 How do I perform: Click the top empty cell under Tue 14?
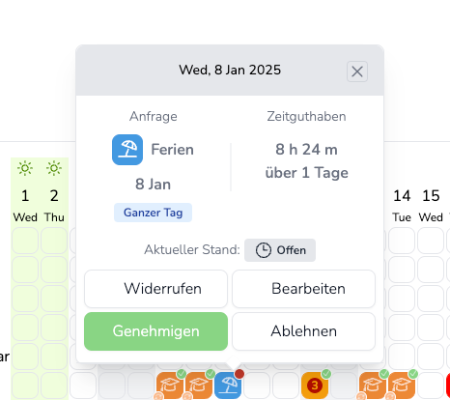coord(402,241)
